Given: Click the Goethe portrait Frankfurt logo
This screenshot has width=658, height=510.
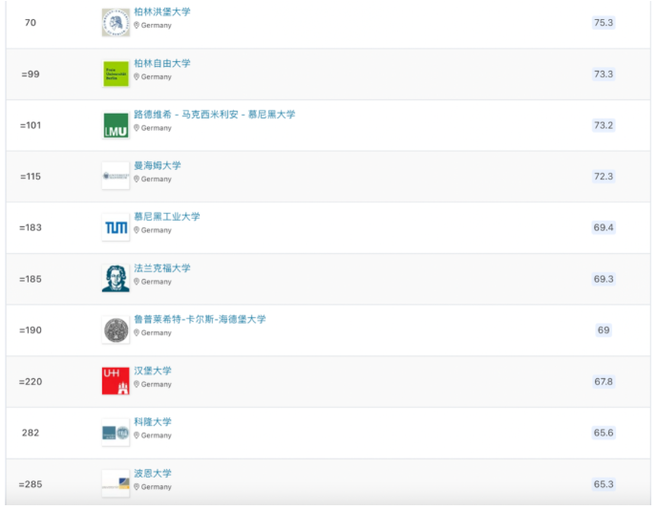Looking at the screenshot, I should tap(116, 279).
